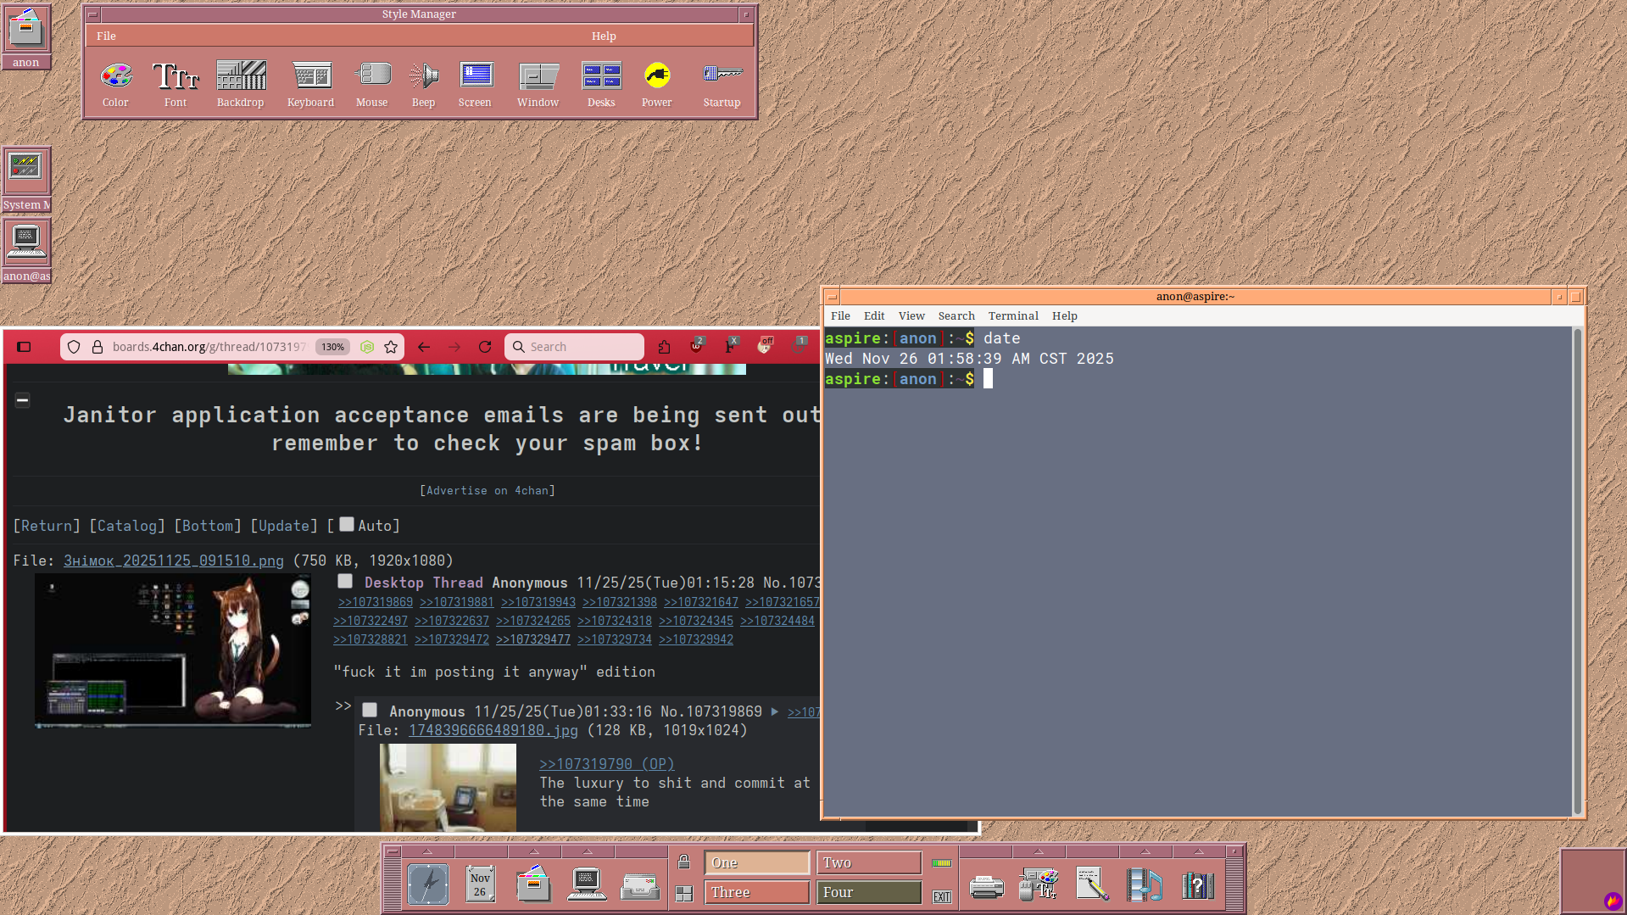Expand the subpanel arrow above the file manager
Viewport: 1627px width, 915px height.
coord(534,851)
